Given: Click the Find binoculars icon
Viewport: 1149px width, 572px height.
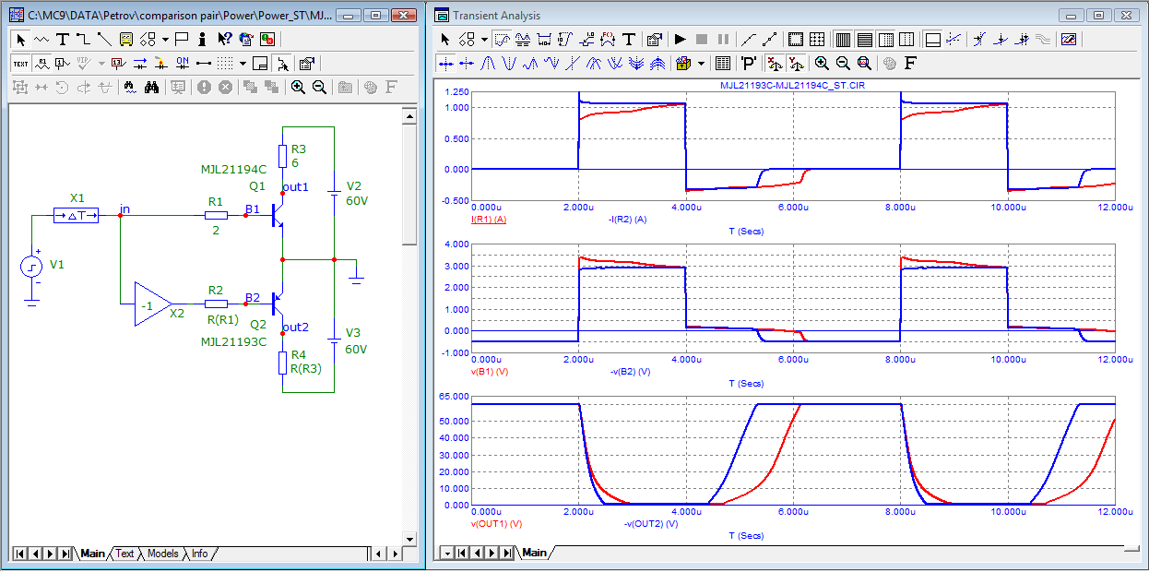Looking at the screenshot, I should click(152, 88).
